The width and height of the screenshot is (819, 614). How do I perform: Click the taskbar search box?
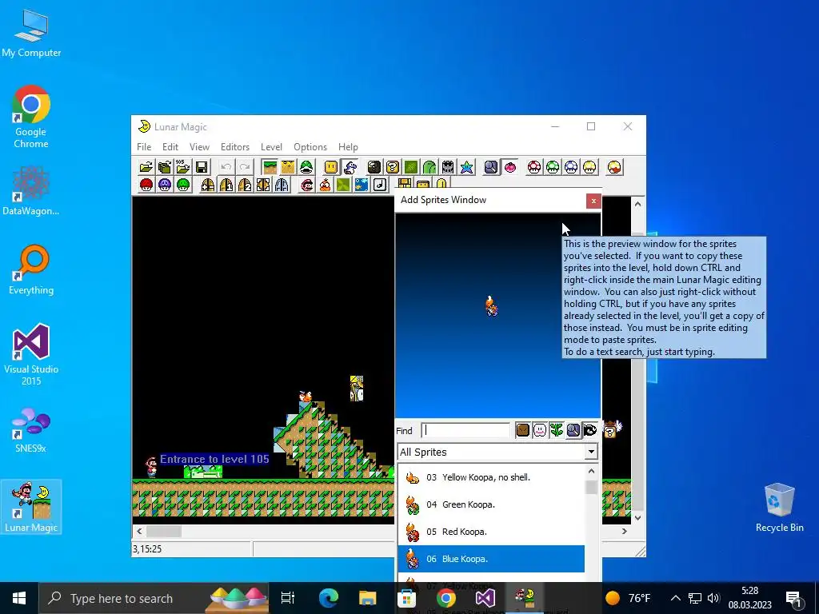tap(154, 598)
